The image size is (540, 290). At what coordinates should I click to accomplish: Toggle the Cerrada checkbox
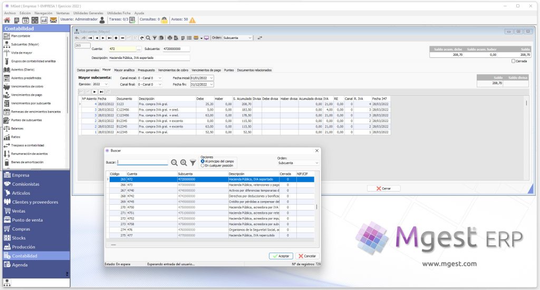click(513, 61)
